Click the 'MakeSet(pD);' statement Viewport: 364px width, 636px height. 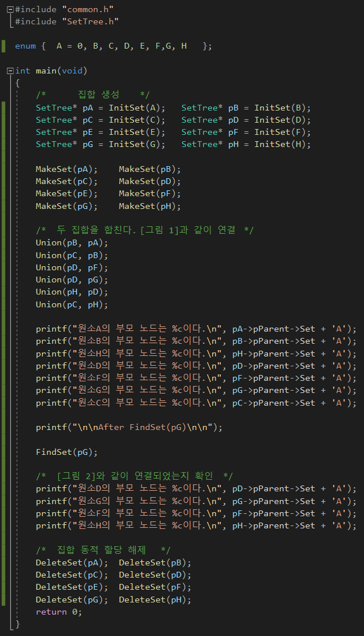click(x=150, y=181)
